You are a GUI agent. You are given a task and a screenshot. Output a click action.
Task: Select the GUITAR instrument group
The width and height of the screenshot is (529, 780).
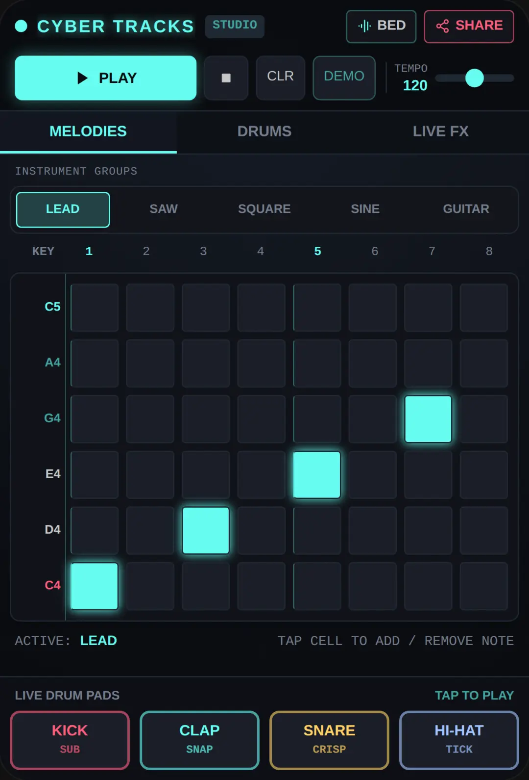click(466, 209)
